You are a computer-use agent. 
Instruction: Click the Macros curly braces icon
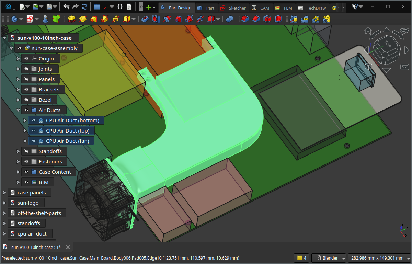point(120,7)
